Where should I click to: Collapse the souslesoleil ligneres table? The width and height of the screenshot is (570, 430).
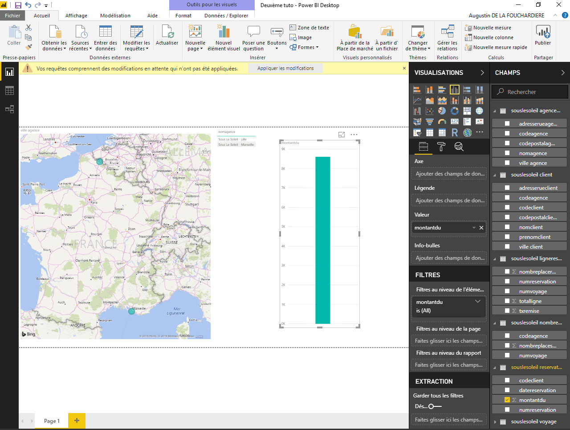pyautogui.click(x=495, y=259)
